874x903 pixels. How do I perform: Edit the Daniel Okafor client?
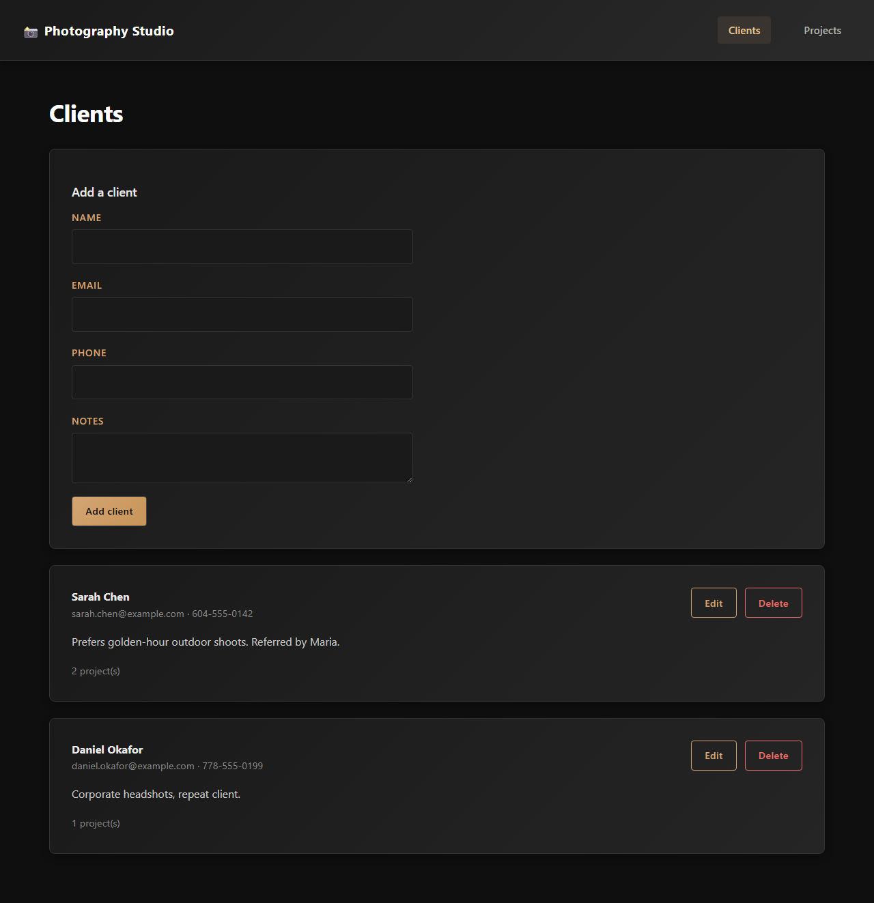(714, 756)
